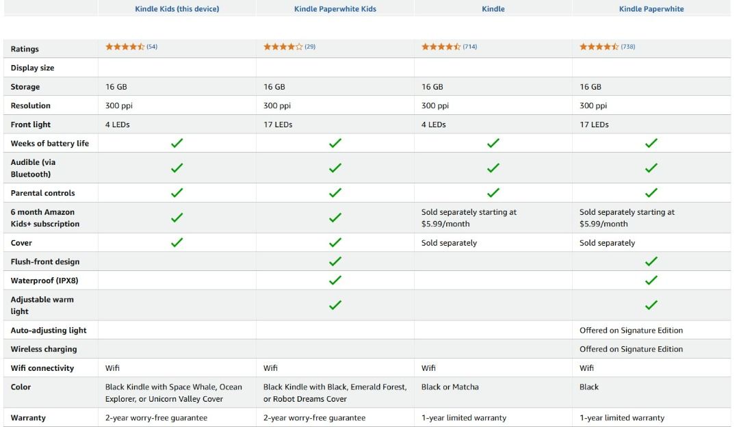Image resolution: width=739 pixels, height=427 pixels.
Task: Click the Waterproof checkmark under Kindle Paperwhite Kids
Action: pos(335,280)
